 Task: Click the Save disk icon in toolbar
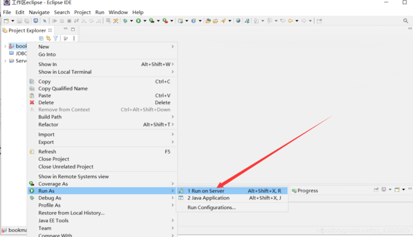point(19,21)
